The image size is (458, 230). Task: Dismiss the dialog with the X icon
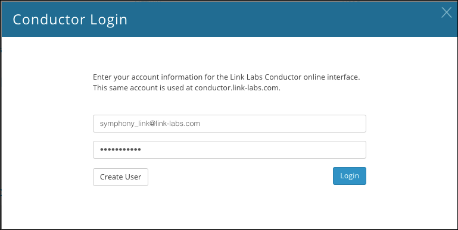coord(446,12)
